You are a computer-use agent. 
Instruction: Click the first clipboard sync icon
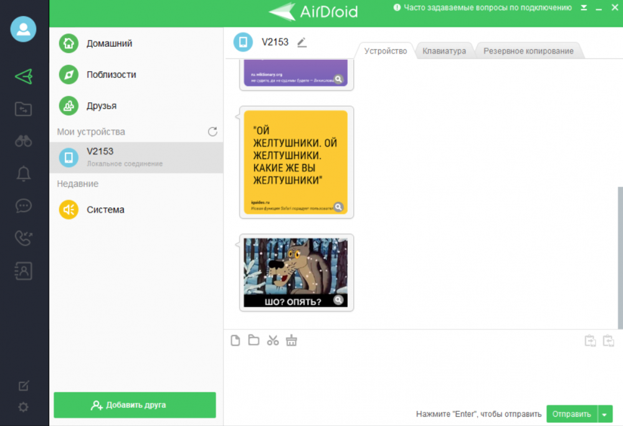click(x=591, y=341)
